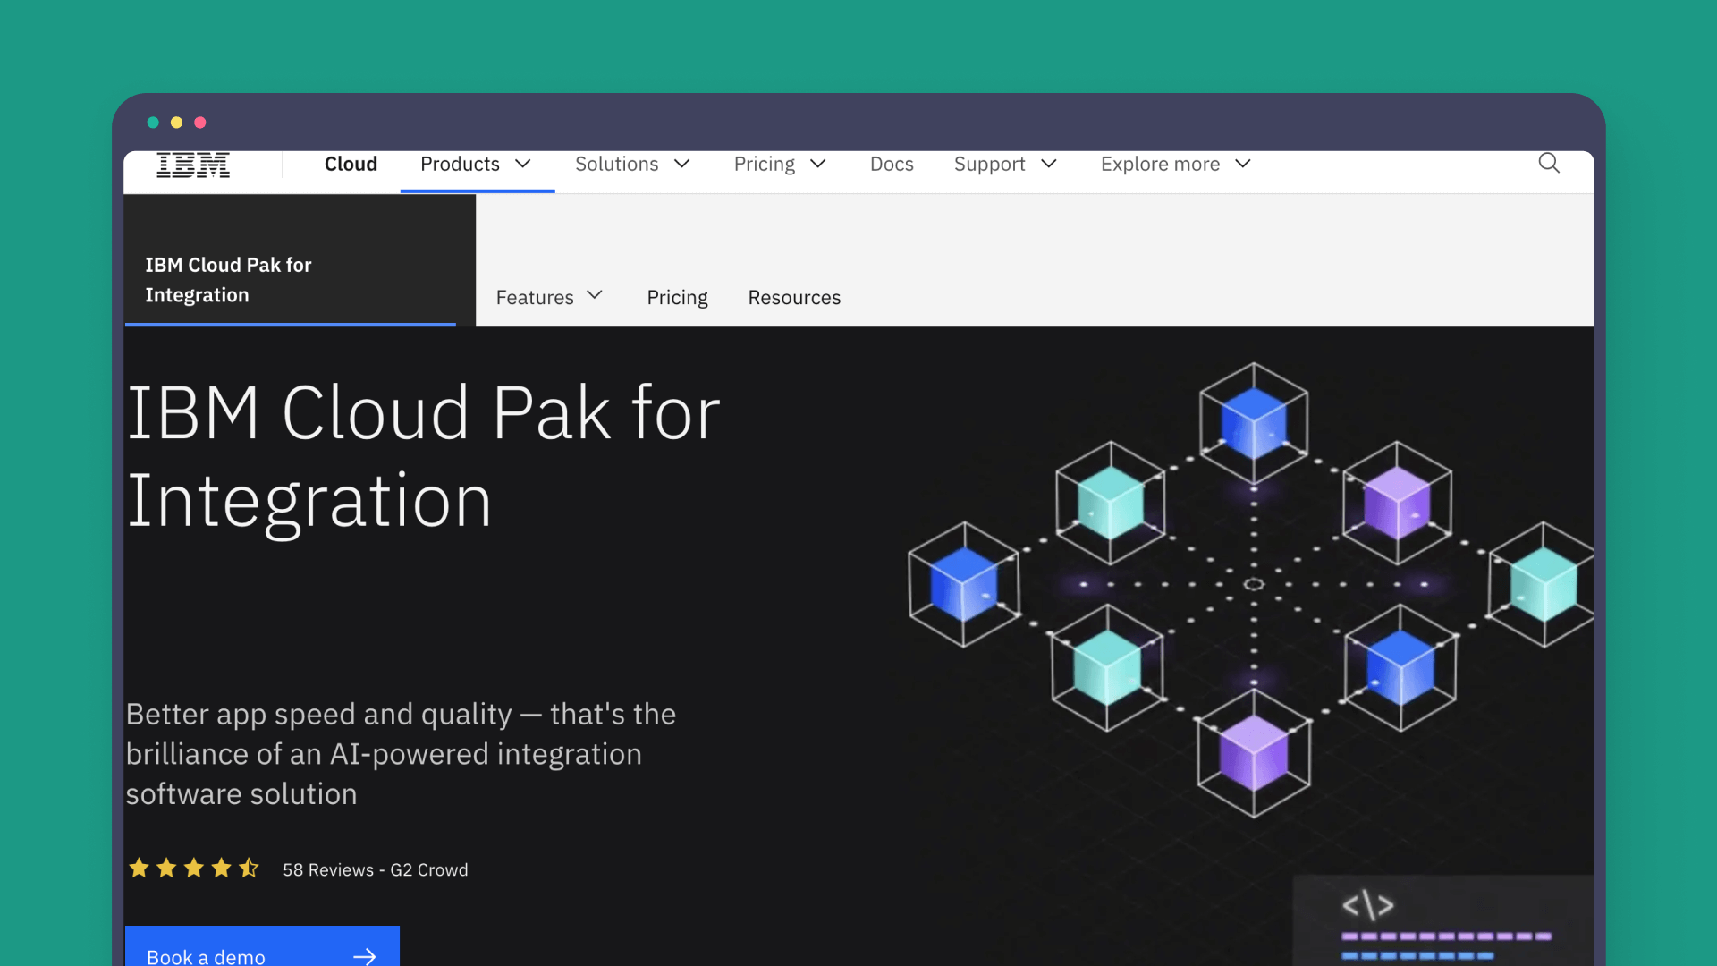Go to the Resources tab
Screen dimensions: 1717x966
794,297
